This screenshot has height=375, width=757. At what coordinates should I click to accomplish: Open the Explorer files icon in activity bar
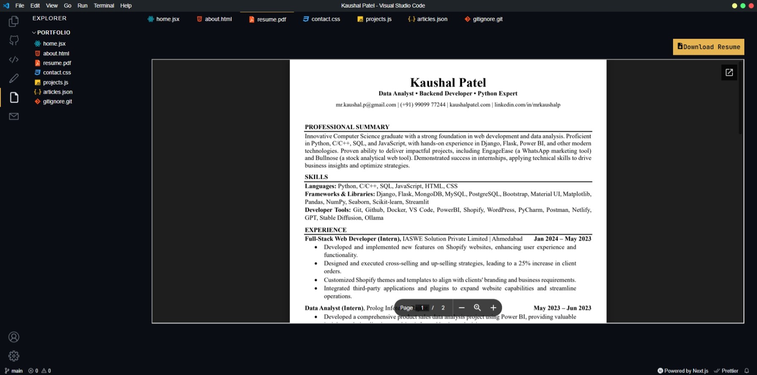(x=14, y=21)
